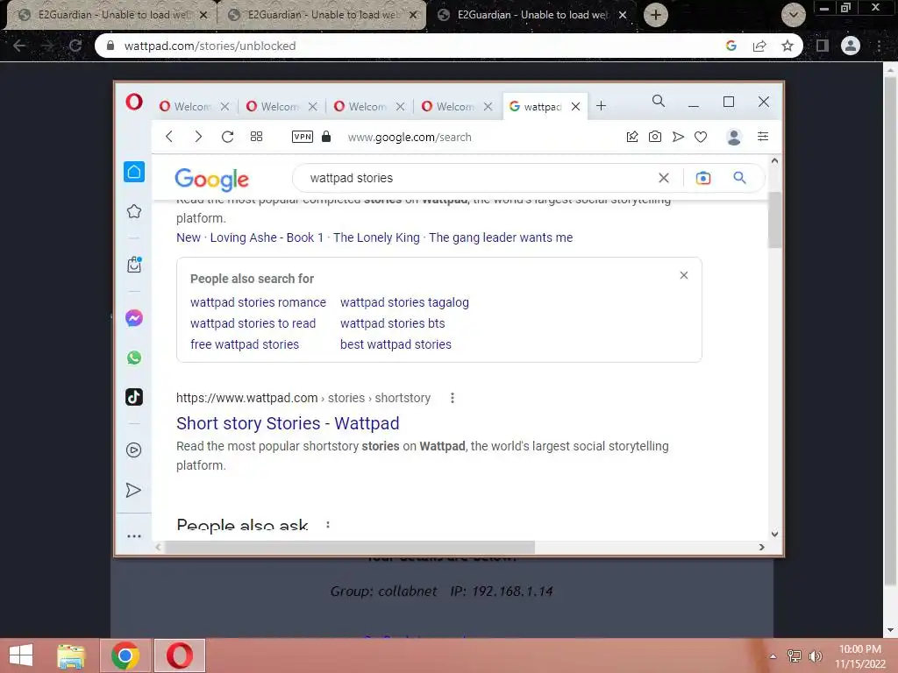Open Windows Start button
This screenshot has height=673, width=898.
click(x=21, y=655)
